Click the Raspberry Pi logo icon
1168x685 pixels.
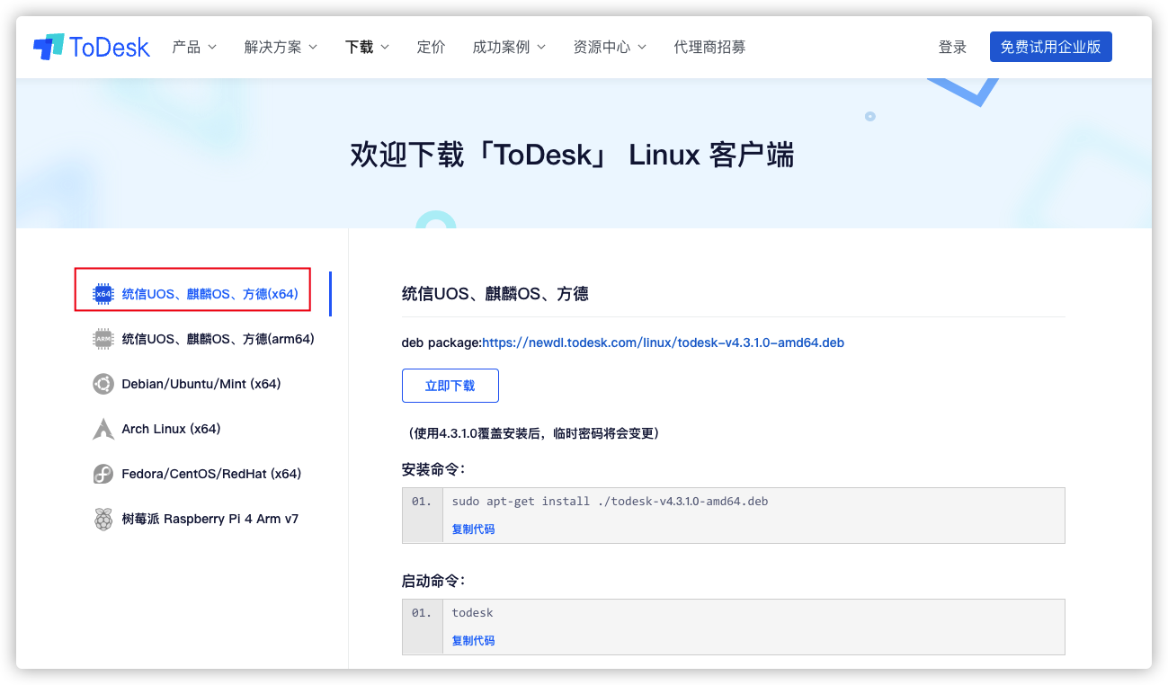[103, 519]
